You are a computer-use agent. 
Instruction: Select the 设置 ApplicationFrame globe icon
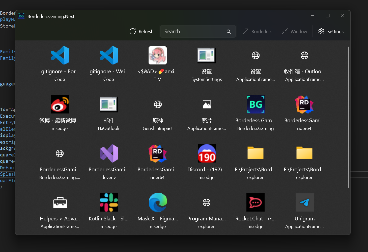(x=256, y=55)
